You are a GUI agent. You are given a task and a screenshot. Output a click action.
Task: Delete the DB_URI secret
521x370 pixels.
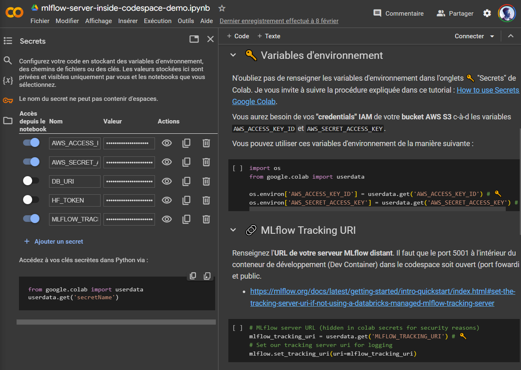[x=206, y=181]
